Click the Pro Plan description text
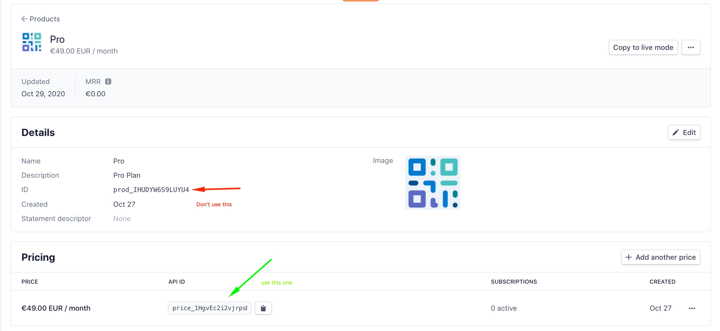Image resolution: width=720 pixels, height=331 pixels. [x=127, y=175]
